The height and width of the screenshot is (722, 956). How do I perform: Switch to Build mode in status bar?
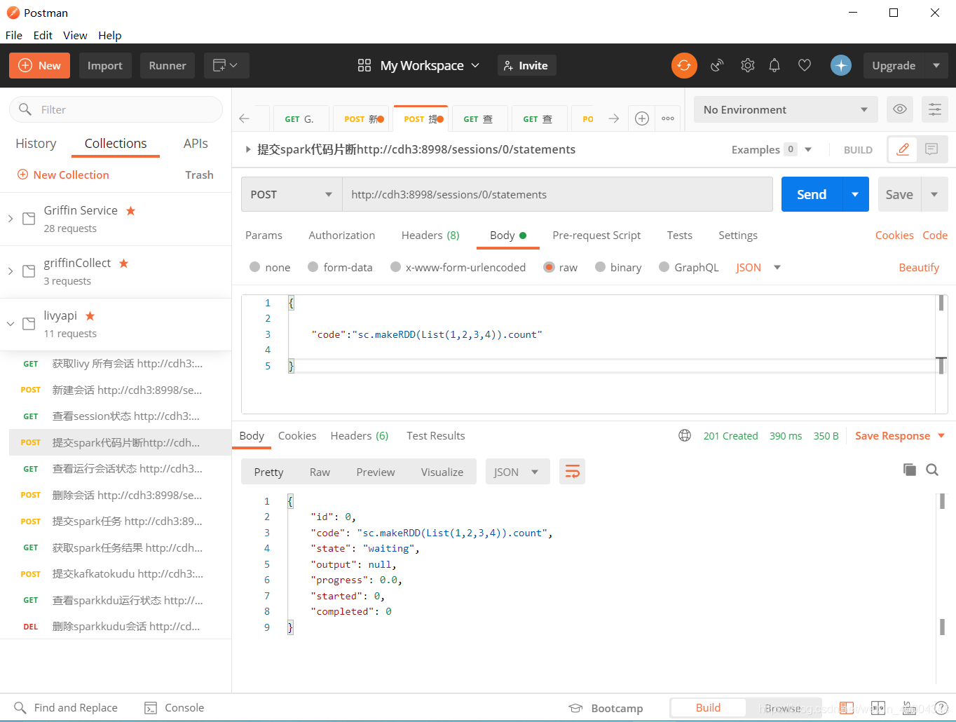tap(708, 708)
